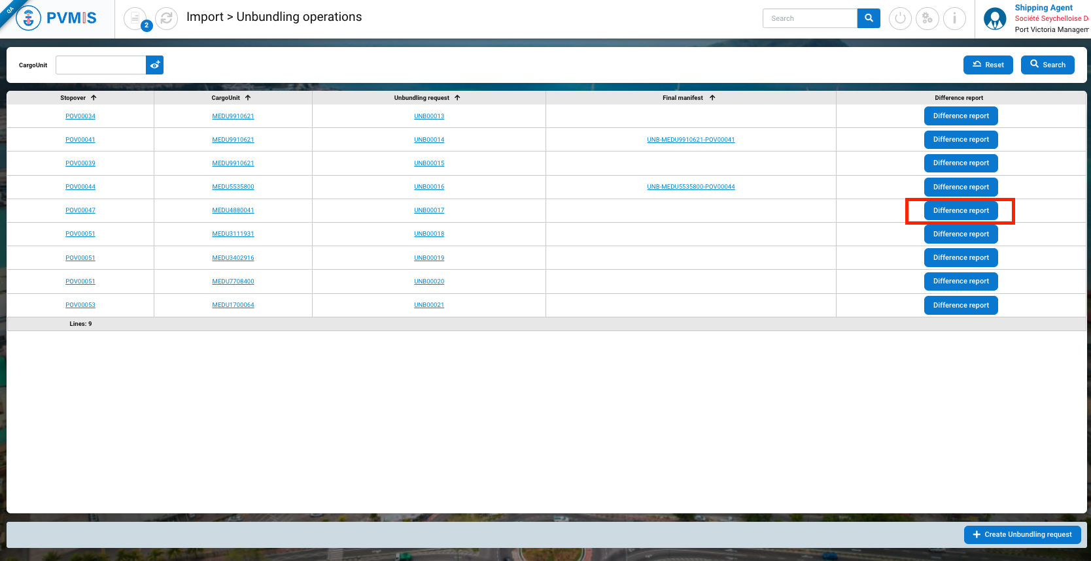Open Difference report for UNB00017
This screenshot has width=1091, height=561.
point(960,211)
